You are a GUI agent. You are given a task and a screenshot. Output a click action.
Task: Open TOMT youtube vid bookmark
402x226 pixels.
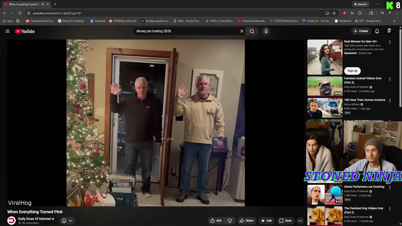[x=123, y=21]
